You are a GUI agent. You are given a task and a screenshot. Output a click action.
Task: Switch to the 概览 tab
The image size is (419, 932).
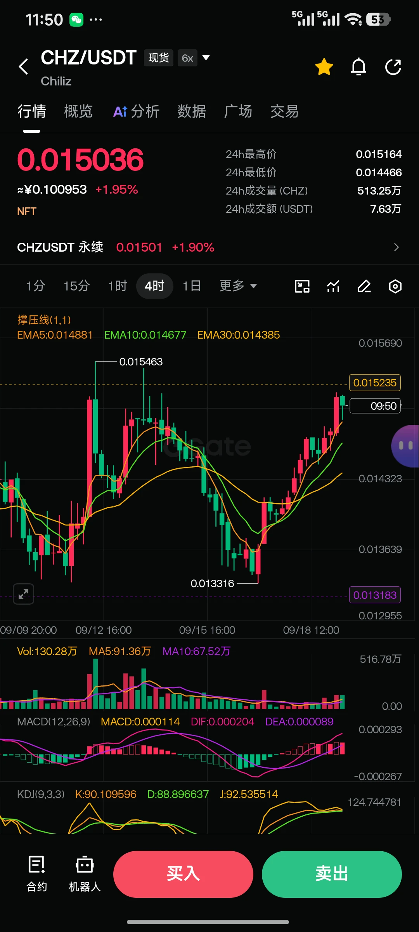point(78,111)
